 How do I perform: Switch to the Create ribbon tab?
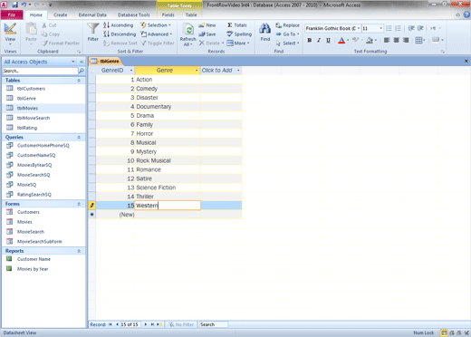61,14
